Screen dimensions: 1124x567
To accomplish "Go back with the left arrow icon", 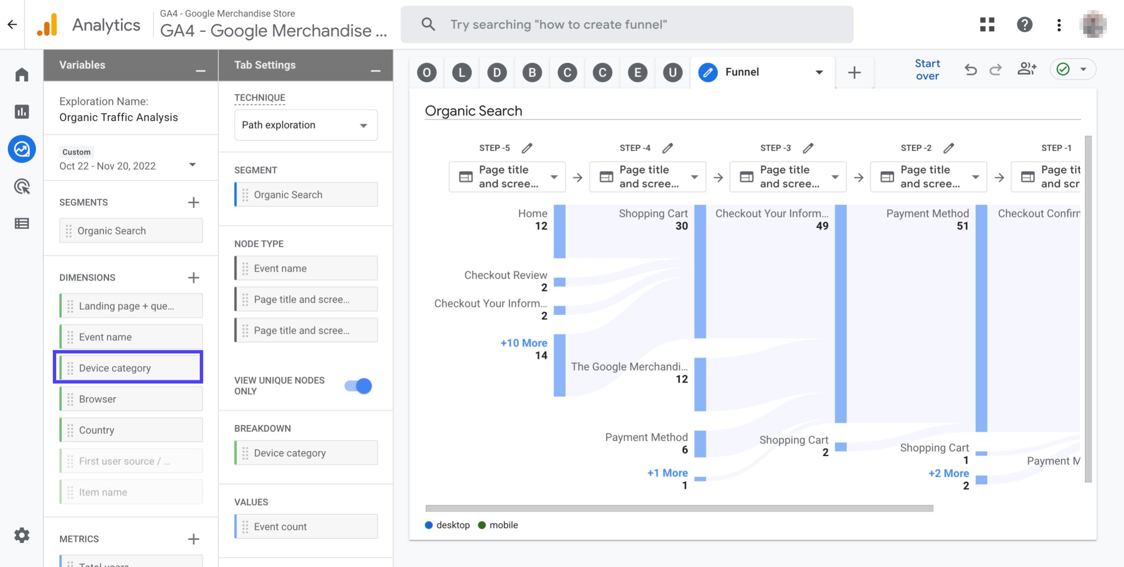I will (x=12, y=24).
